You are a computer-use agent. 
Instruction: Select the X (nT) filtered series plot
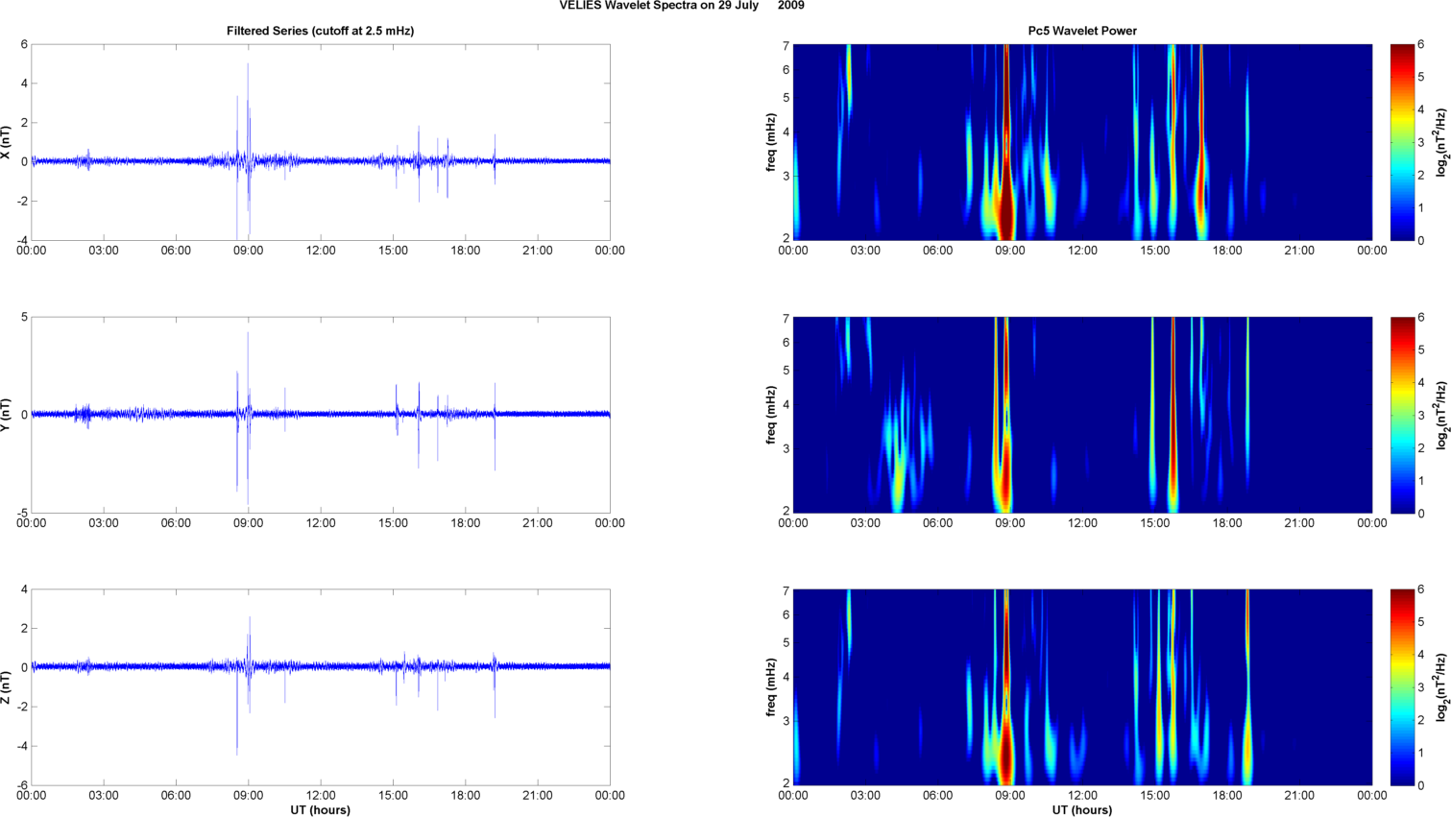click(321, 142)
